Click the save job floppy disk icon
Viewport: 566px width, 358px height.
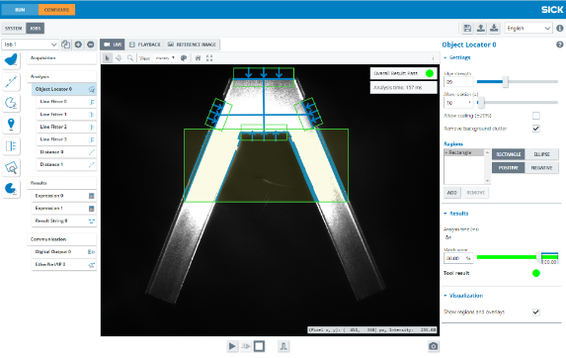point(467,28)
